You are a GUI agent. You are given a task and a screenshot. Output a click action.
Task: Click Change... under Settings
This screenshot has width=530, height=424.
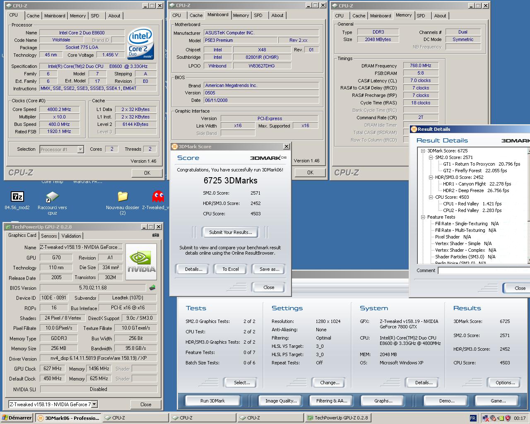[x=330, y=383]
